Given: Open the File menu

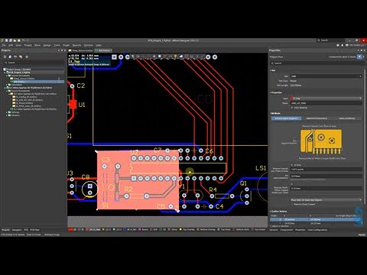Looking at the screenshot, I should pyautogui.click(x=4, y=45).
